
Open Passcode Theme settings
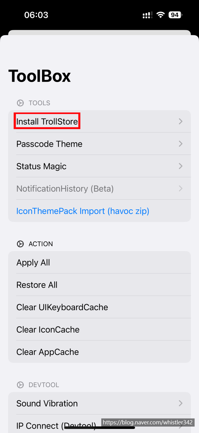pos(49,144)
